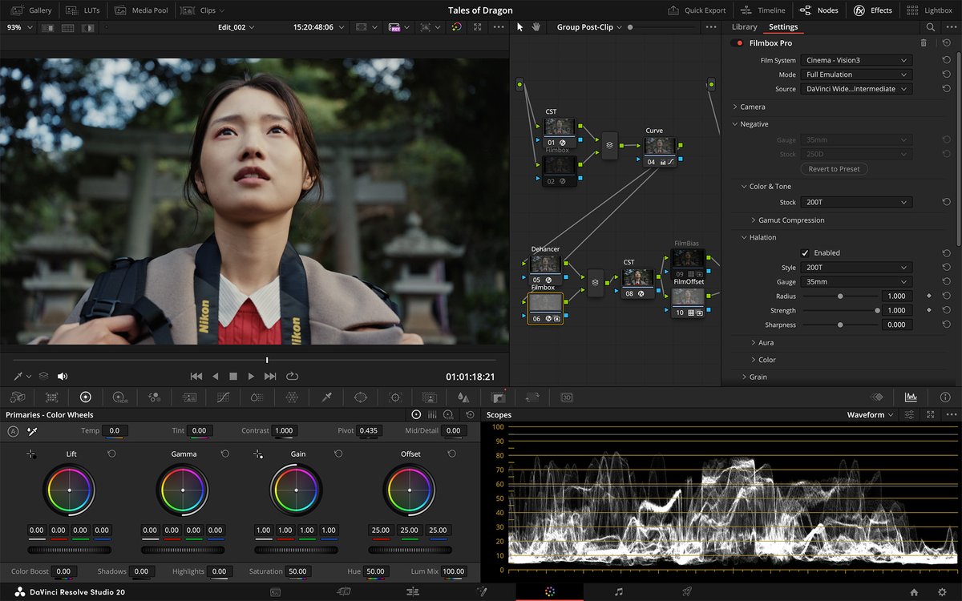Toggle the Strength keyframe diamond

[929, 310]
